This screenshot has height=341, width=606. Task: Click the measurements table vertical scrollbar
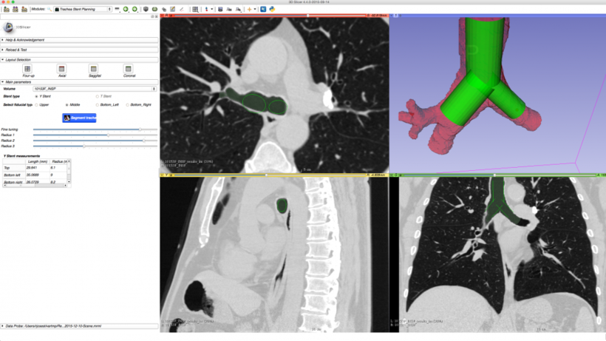(69, 172)
